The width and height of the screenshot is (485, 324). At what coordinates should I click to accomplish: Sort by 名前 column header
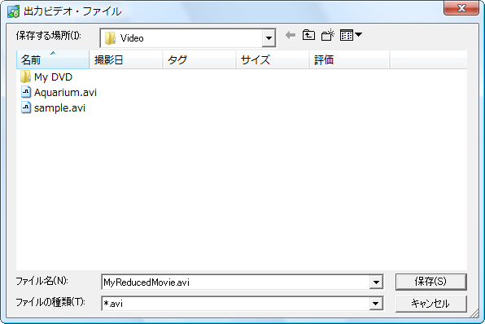pyautogui.click(x=53, y=59)
